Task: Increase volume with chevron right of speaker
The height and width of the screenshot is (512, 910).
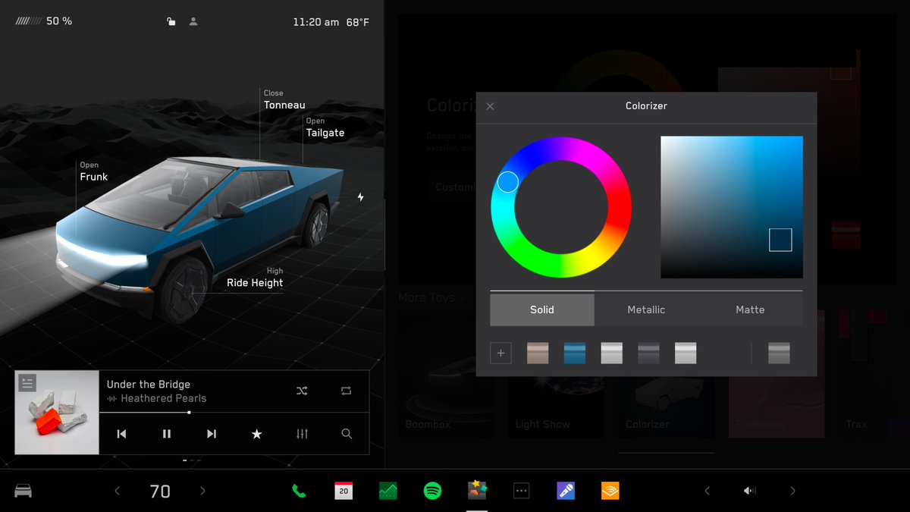Action: [x=792, y=491]
